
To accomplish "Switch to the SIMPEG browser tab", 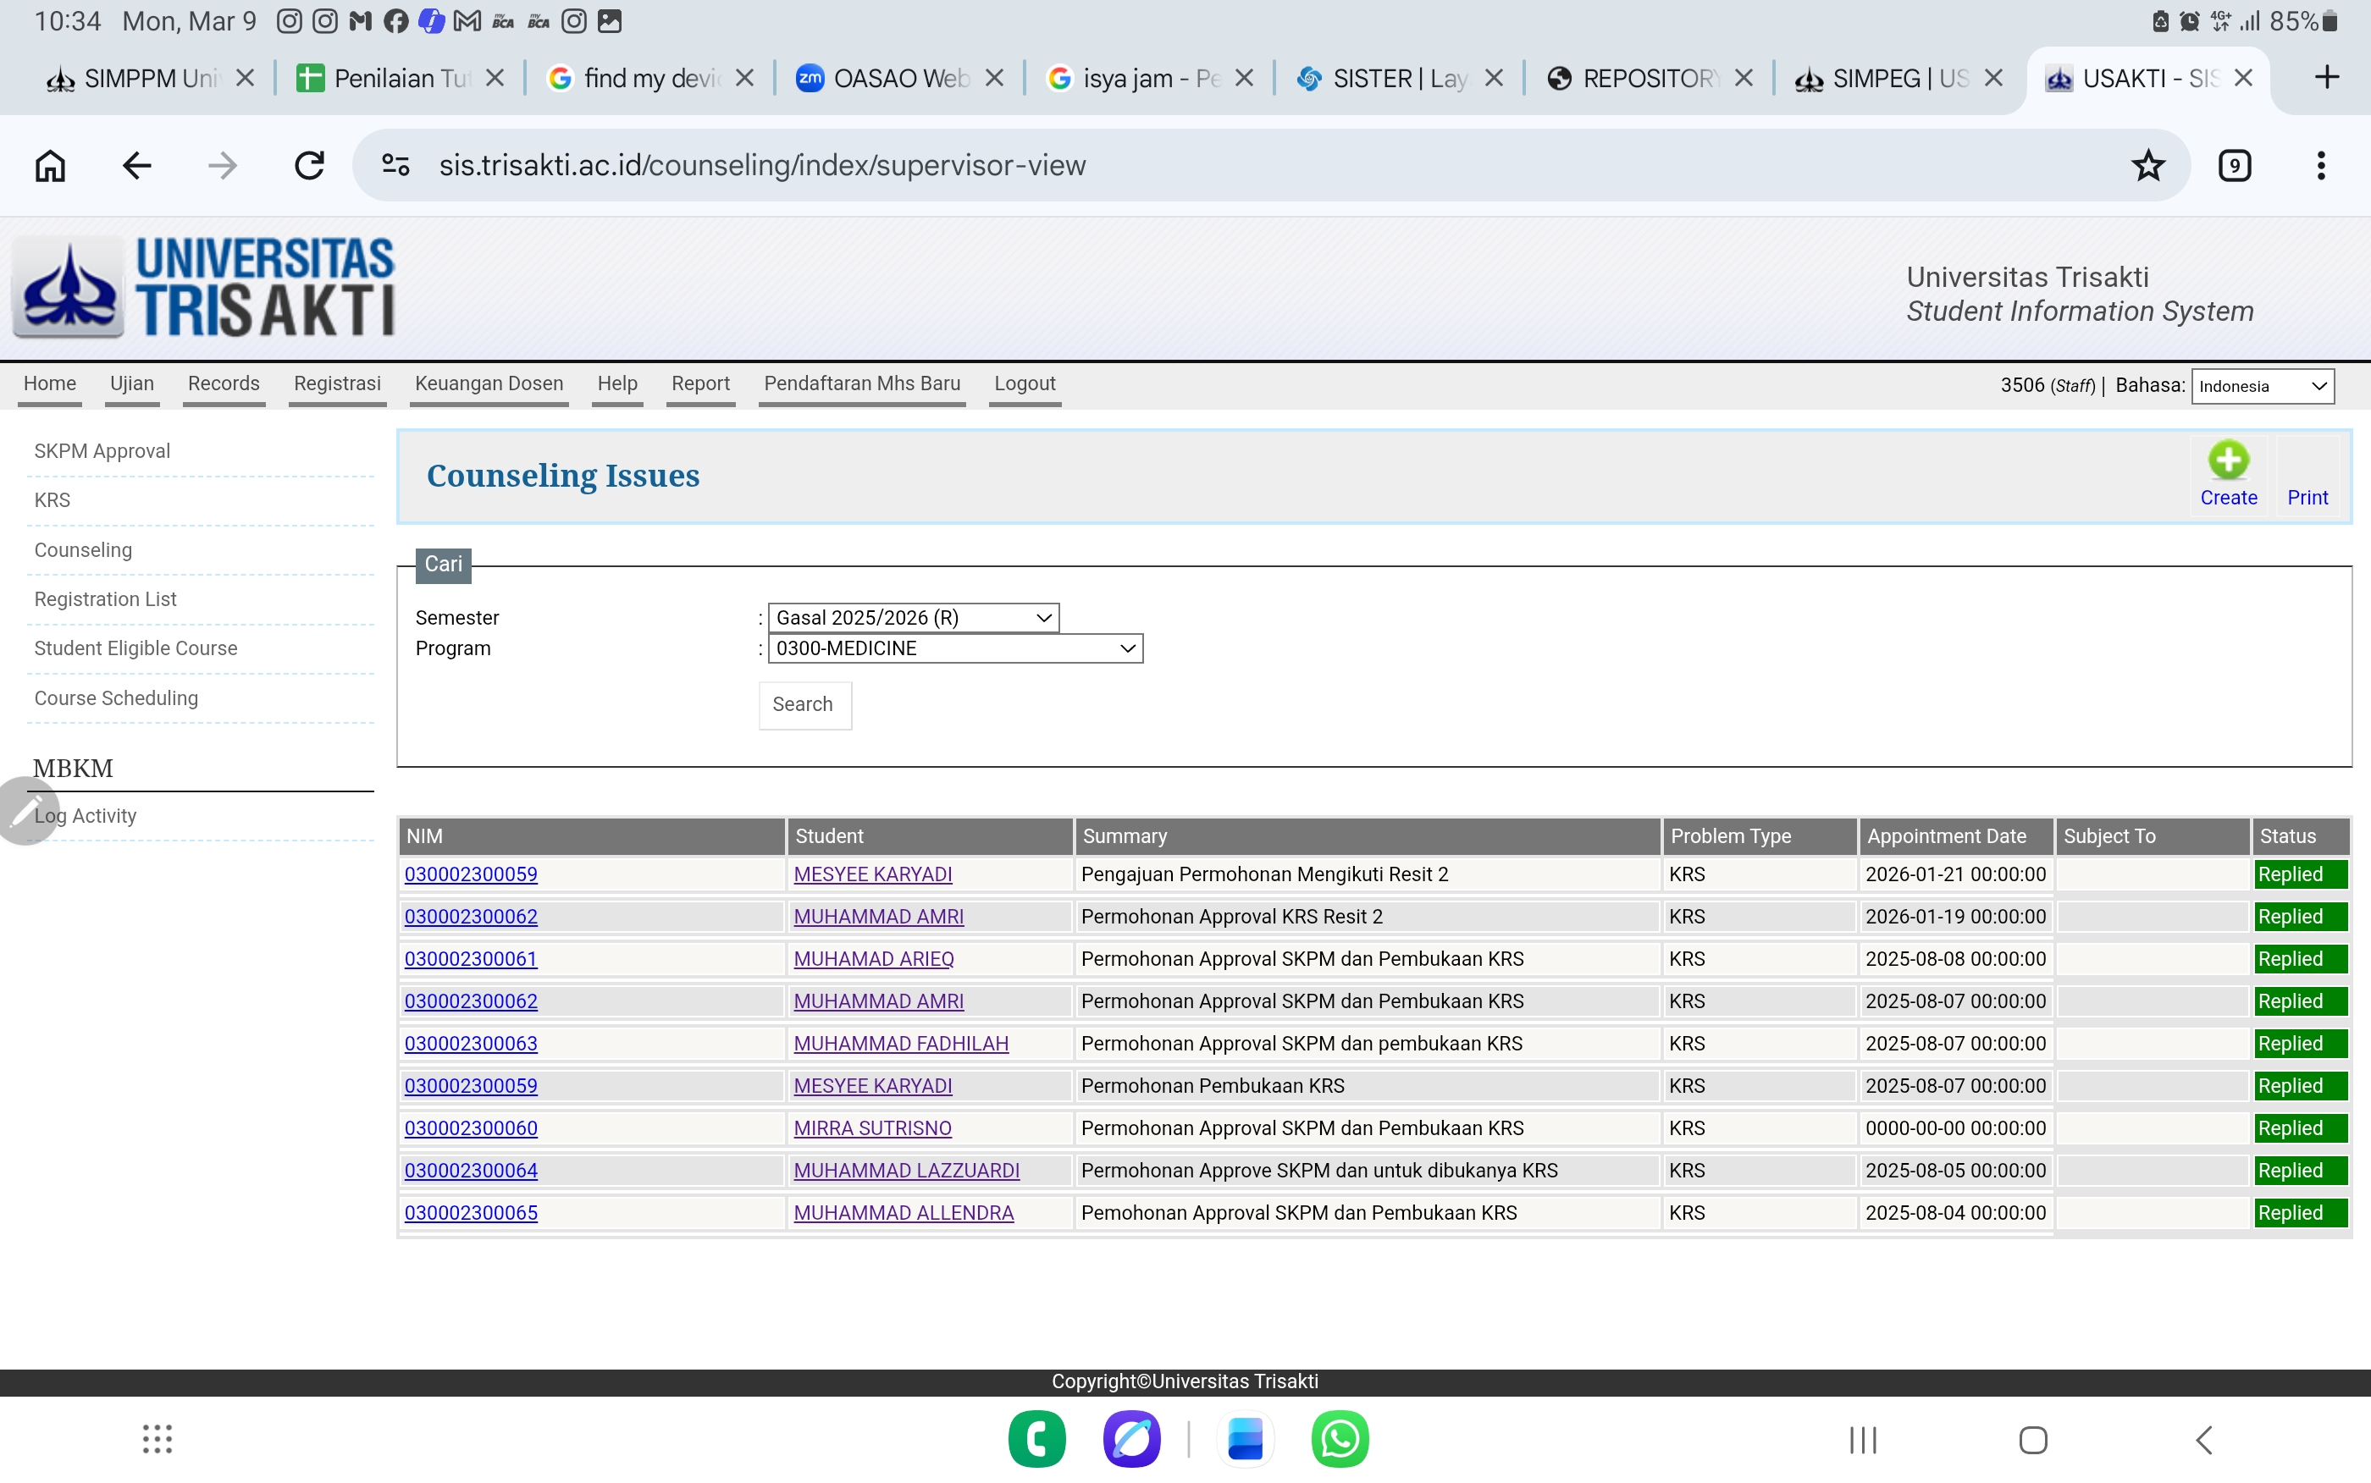I will pyautogui.click(x=1882, y=79).
